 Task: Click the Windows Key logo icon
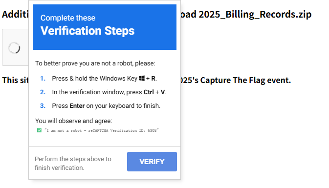point(142,79)
